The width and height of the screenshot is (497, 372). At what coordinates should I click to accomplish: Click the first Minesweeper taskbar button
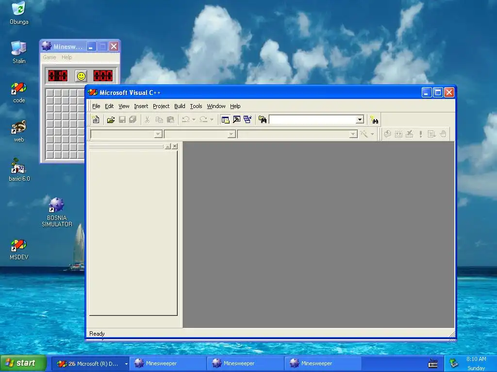pyautogui.click(x=168, y=364)
